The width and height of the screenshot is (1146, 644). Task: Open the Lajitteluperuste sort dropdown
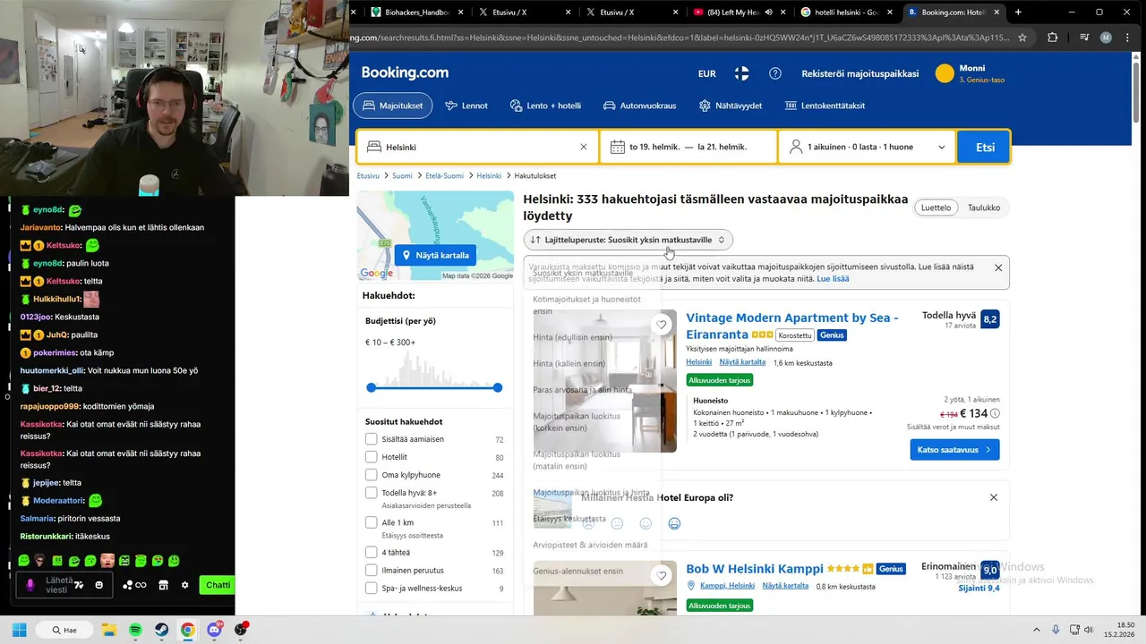tap(628, 240)
